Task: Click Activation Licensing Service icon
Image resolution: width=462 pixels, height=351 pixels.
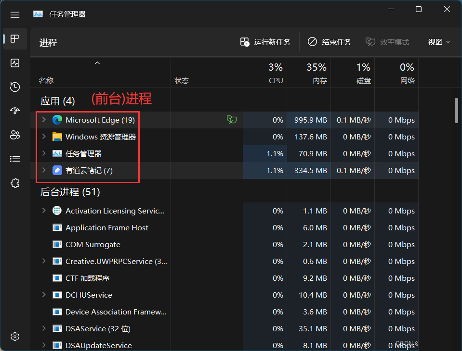Action: 57,211
